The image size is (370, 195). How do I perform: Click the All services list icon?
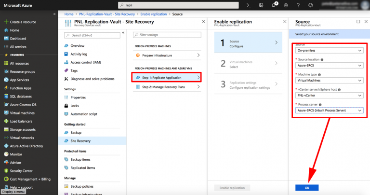click(6, 47)
